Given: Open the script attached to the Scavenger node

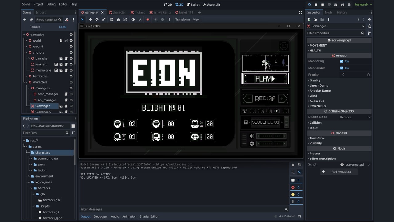Looking at the screenshot, I should (x=66, y=106).
